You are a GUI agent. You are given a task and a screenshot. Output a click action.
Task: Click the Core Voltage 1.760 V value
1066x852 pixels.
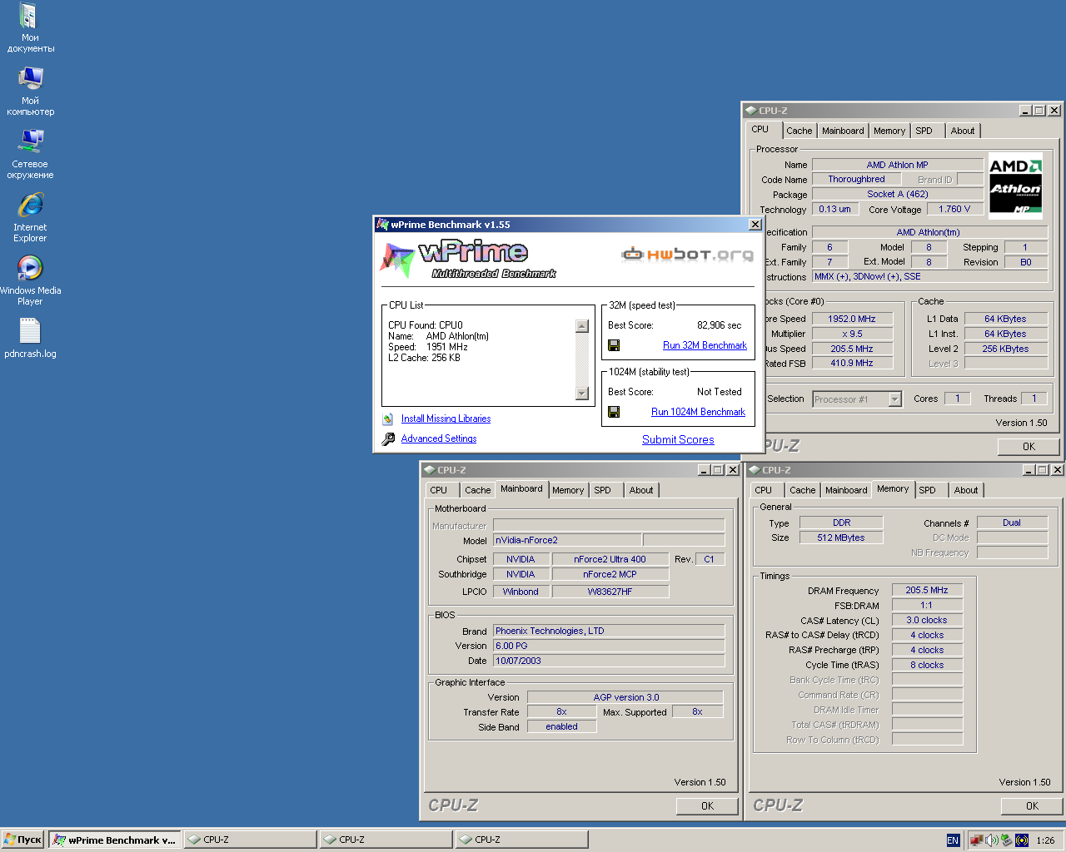(954, 209)
